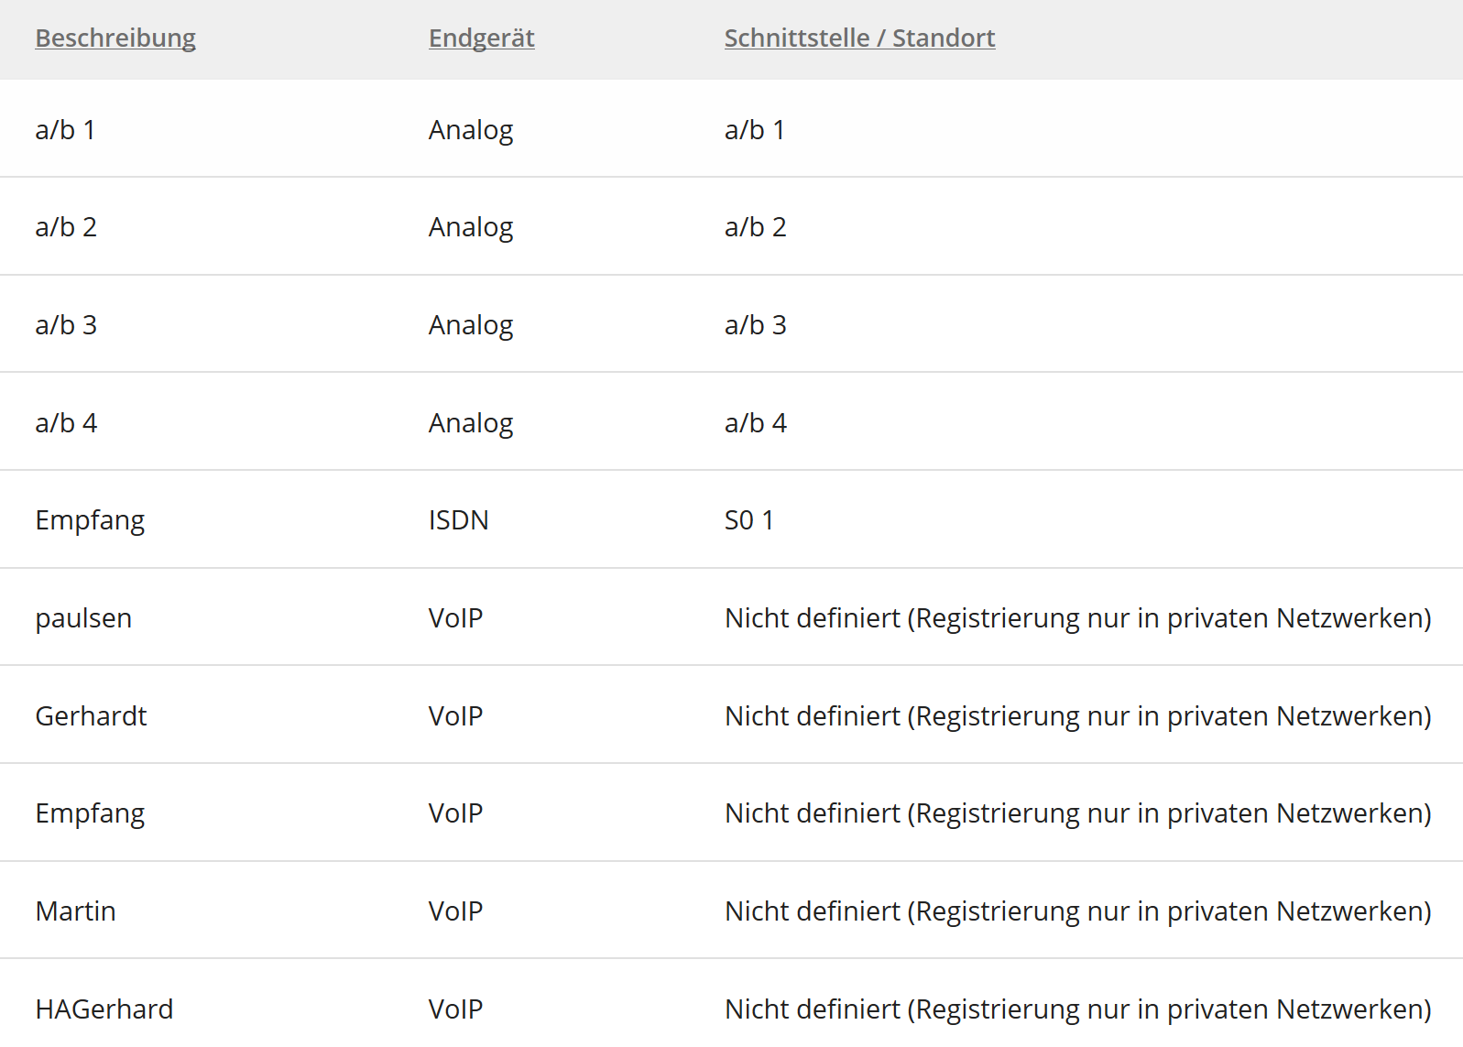Click the ISDN device type cell
The image size is (1463, 1047).
[458, 520]
